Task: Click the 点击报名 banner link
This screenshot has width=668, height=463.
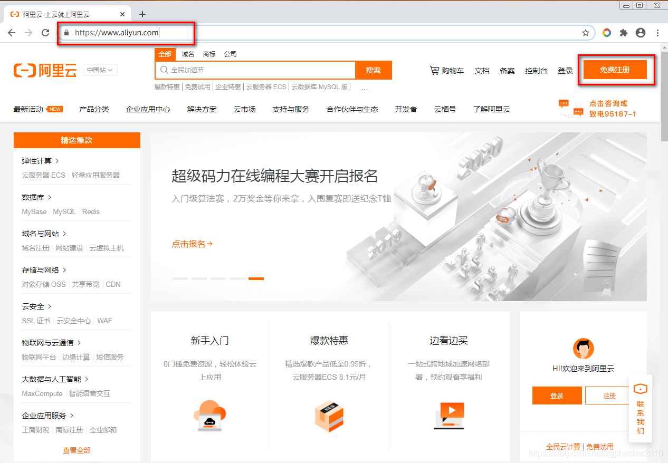Action: pyautogui.click(x=192, y=244)
